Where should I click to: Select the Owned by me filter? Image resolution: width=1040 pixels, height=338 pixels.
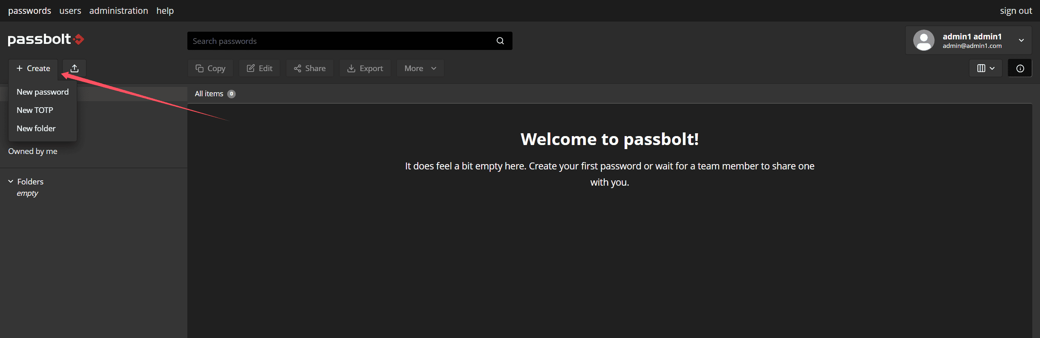click(33, 151)
